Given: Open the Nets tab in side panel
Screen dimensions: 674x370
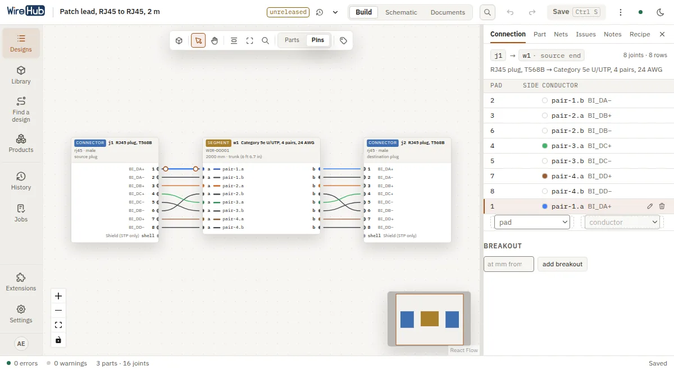Looking at the screenshot, I should coord(561,34).
